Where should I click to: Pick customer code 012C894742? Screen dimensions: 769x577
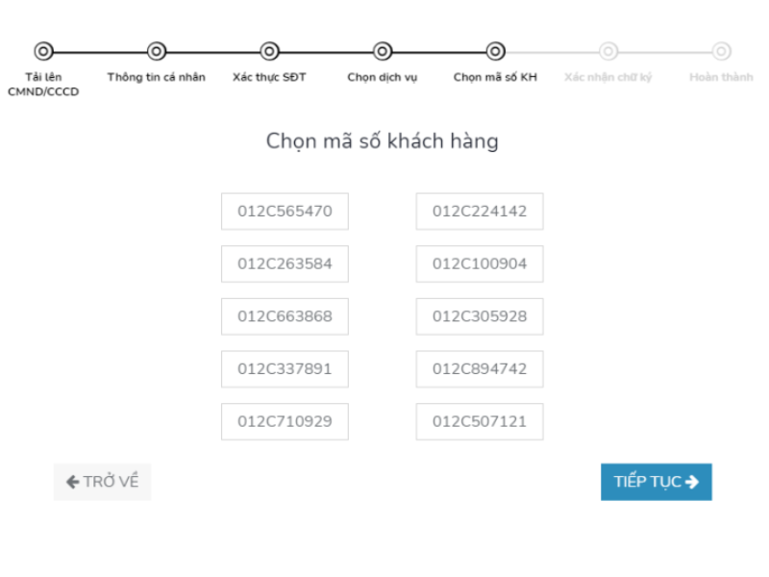click(x=479, y=368)
